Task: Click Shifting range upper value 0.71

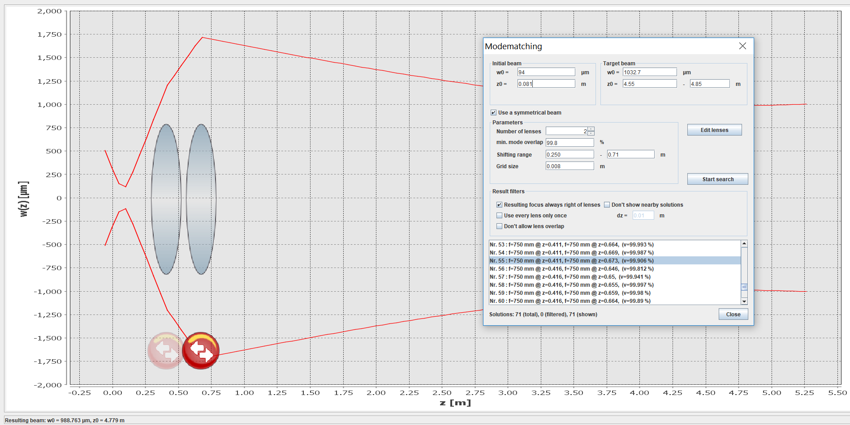Action: tap(630, 154)
